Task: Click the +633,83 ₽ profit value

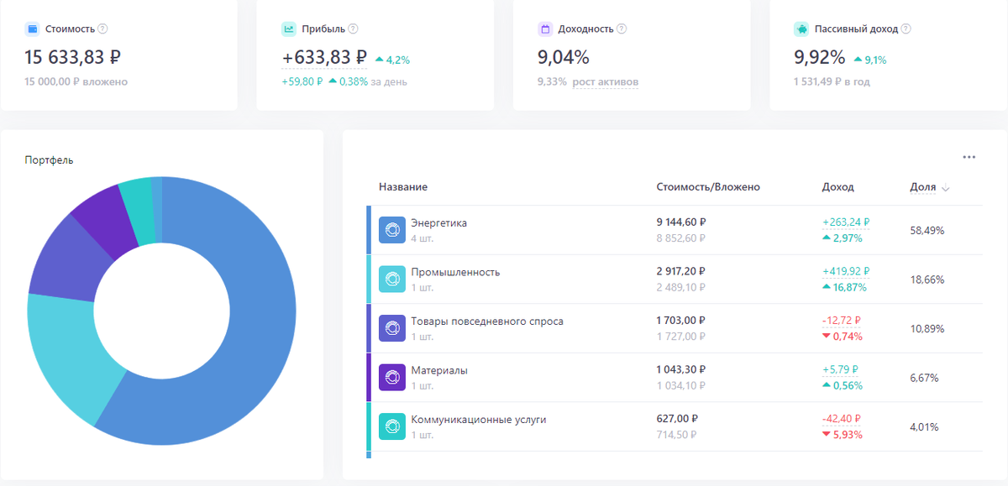Action: [324, 57]
